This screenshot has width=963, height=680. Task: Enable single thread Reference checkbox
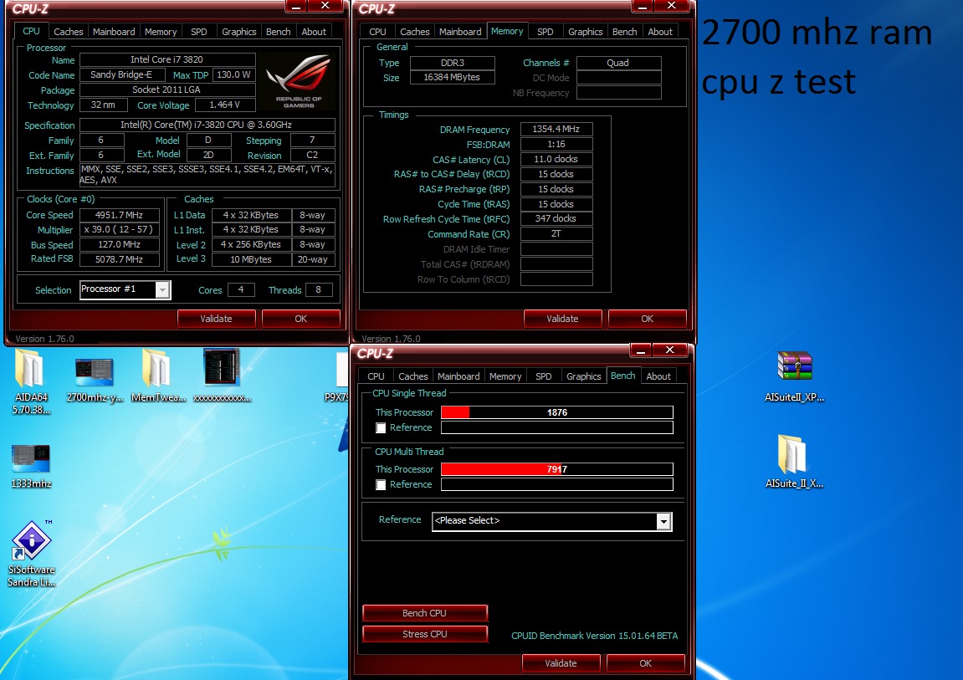[381, 427]
